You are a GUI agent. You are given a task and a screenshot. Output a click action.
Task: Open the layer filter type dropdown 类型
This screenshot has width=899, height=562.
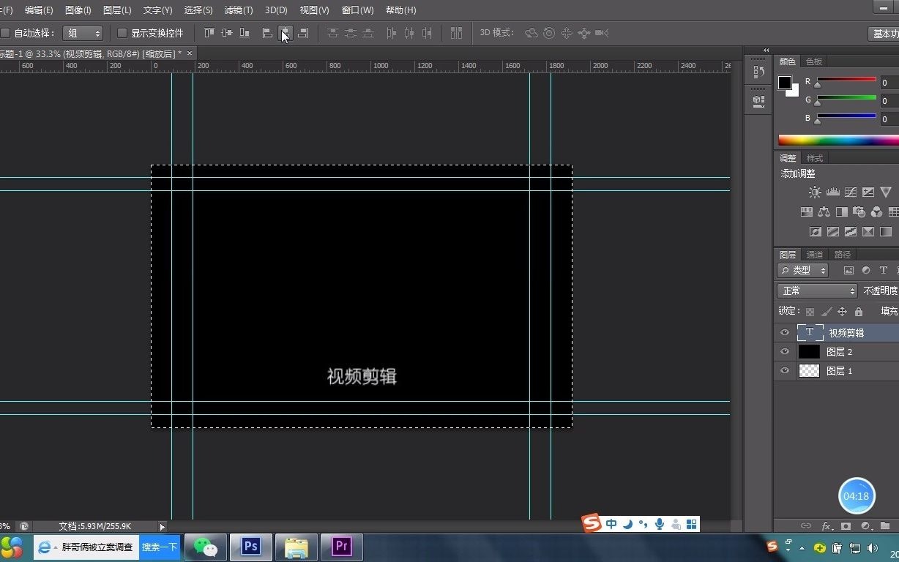(803, 270)
